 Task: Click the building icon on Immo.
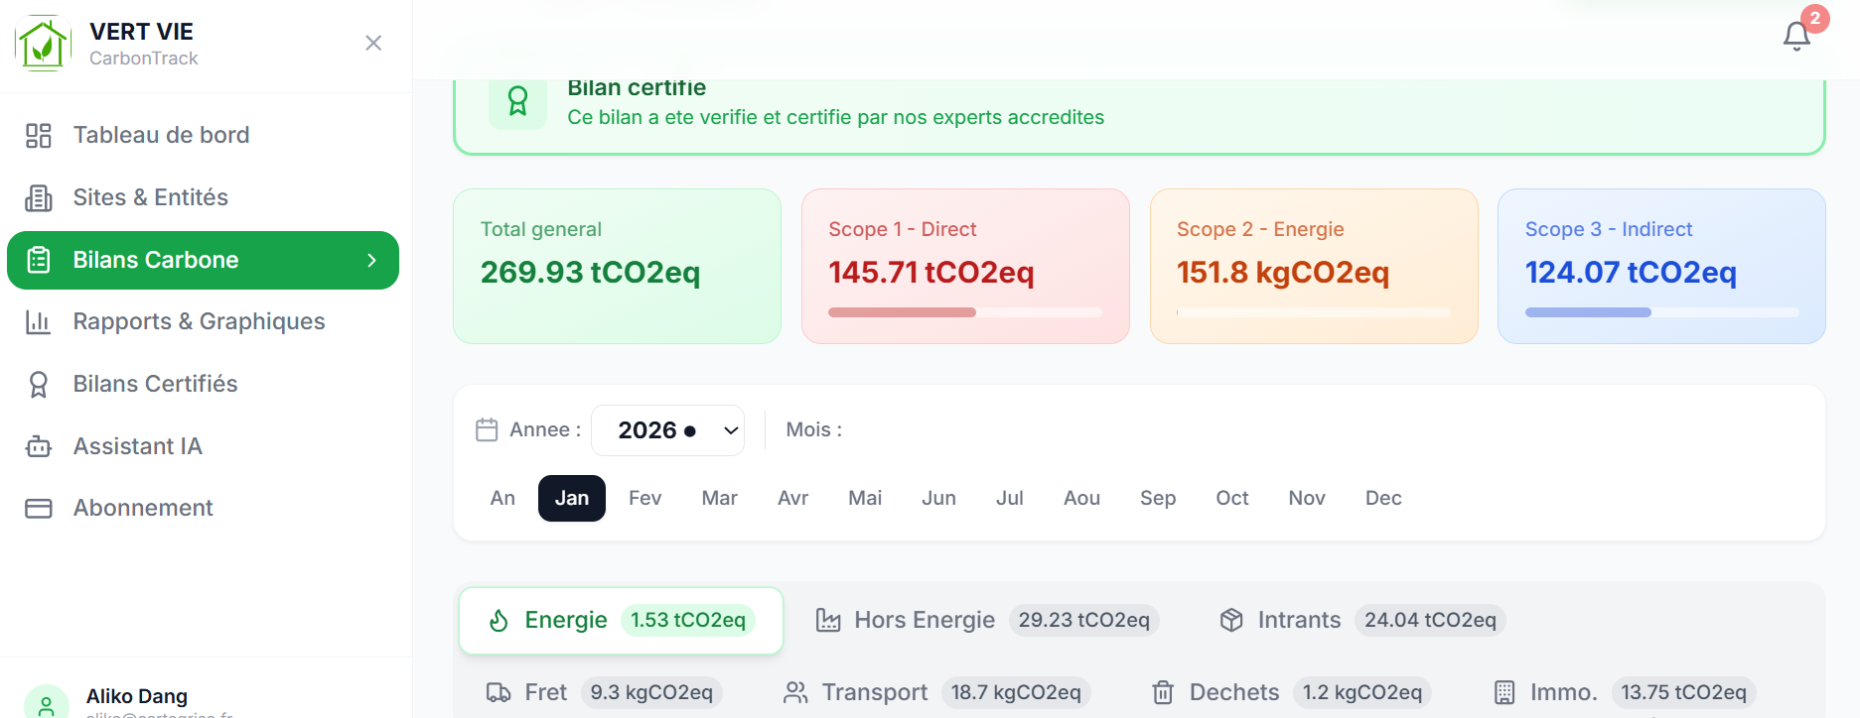[x=1504, y=692]
